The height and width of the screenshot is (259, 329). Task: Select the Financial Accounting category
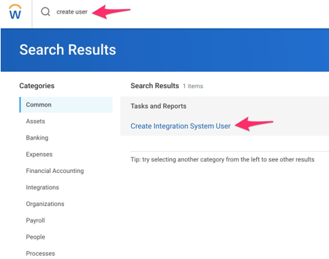pyautogui.click(x=55, y=171)
